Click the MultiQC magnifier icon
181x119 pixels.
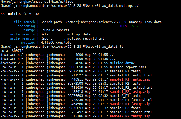[x=25, y=14]
